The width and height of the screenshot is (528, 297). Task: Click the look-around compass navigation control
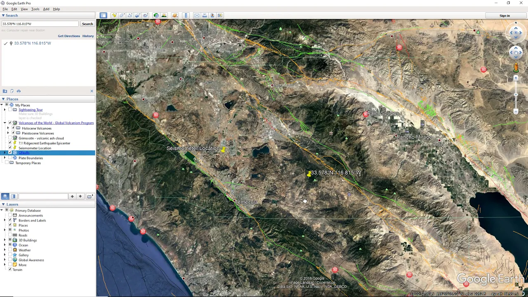tap(516, 32)
